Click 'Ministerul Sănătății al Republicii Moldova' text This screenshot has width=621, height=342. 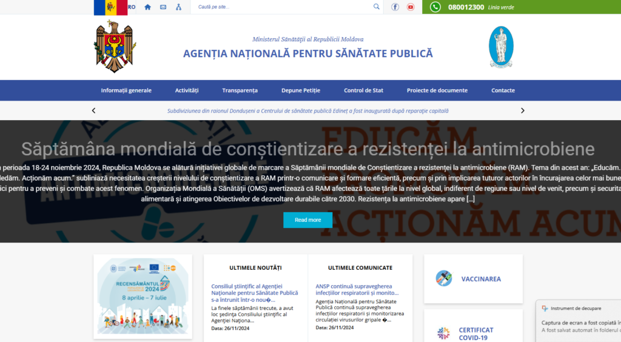[307, 39]
